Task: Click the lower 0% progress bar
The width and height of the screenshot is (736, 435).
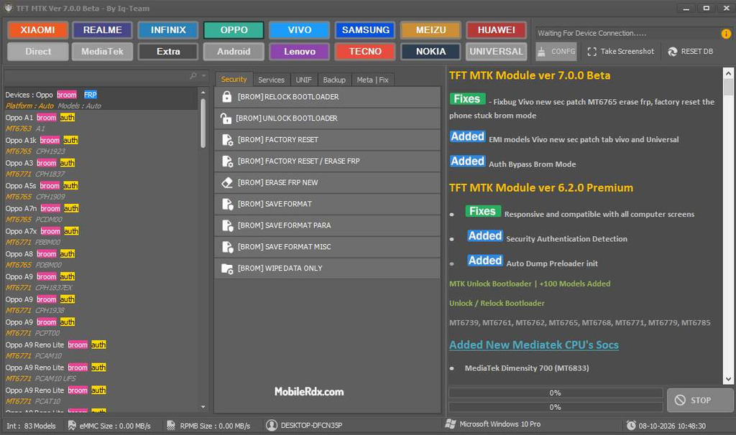Action: tap(556, 407)
